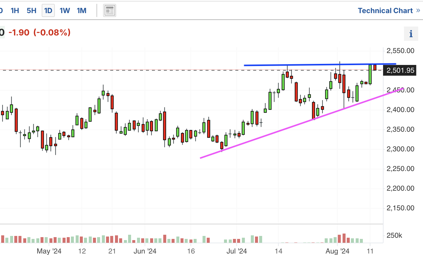Click the current price label 2,501.95

399,70
